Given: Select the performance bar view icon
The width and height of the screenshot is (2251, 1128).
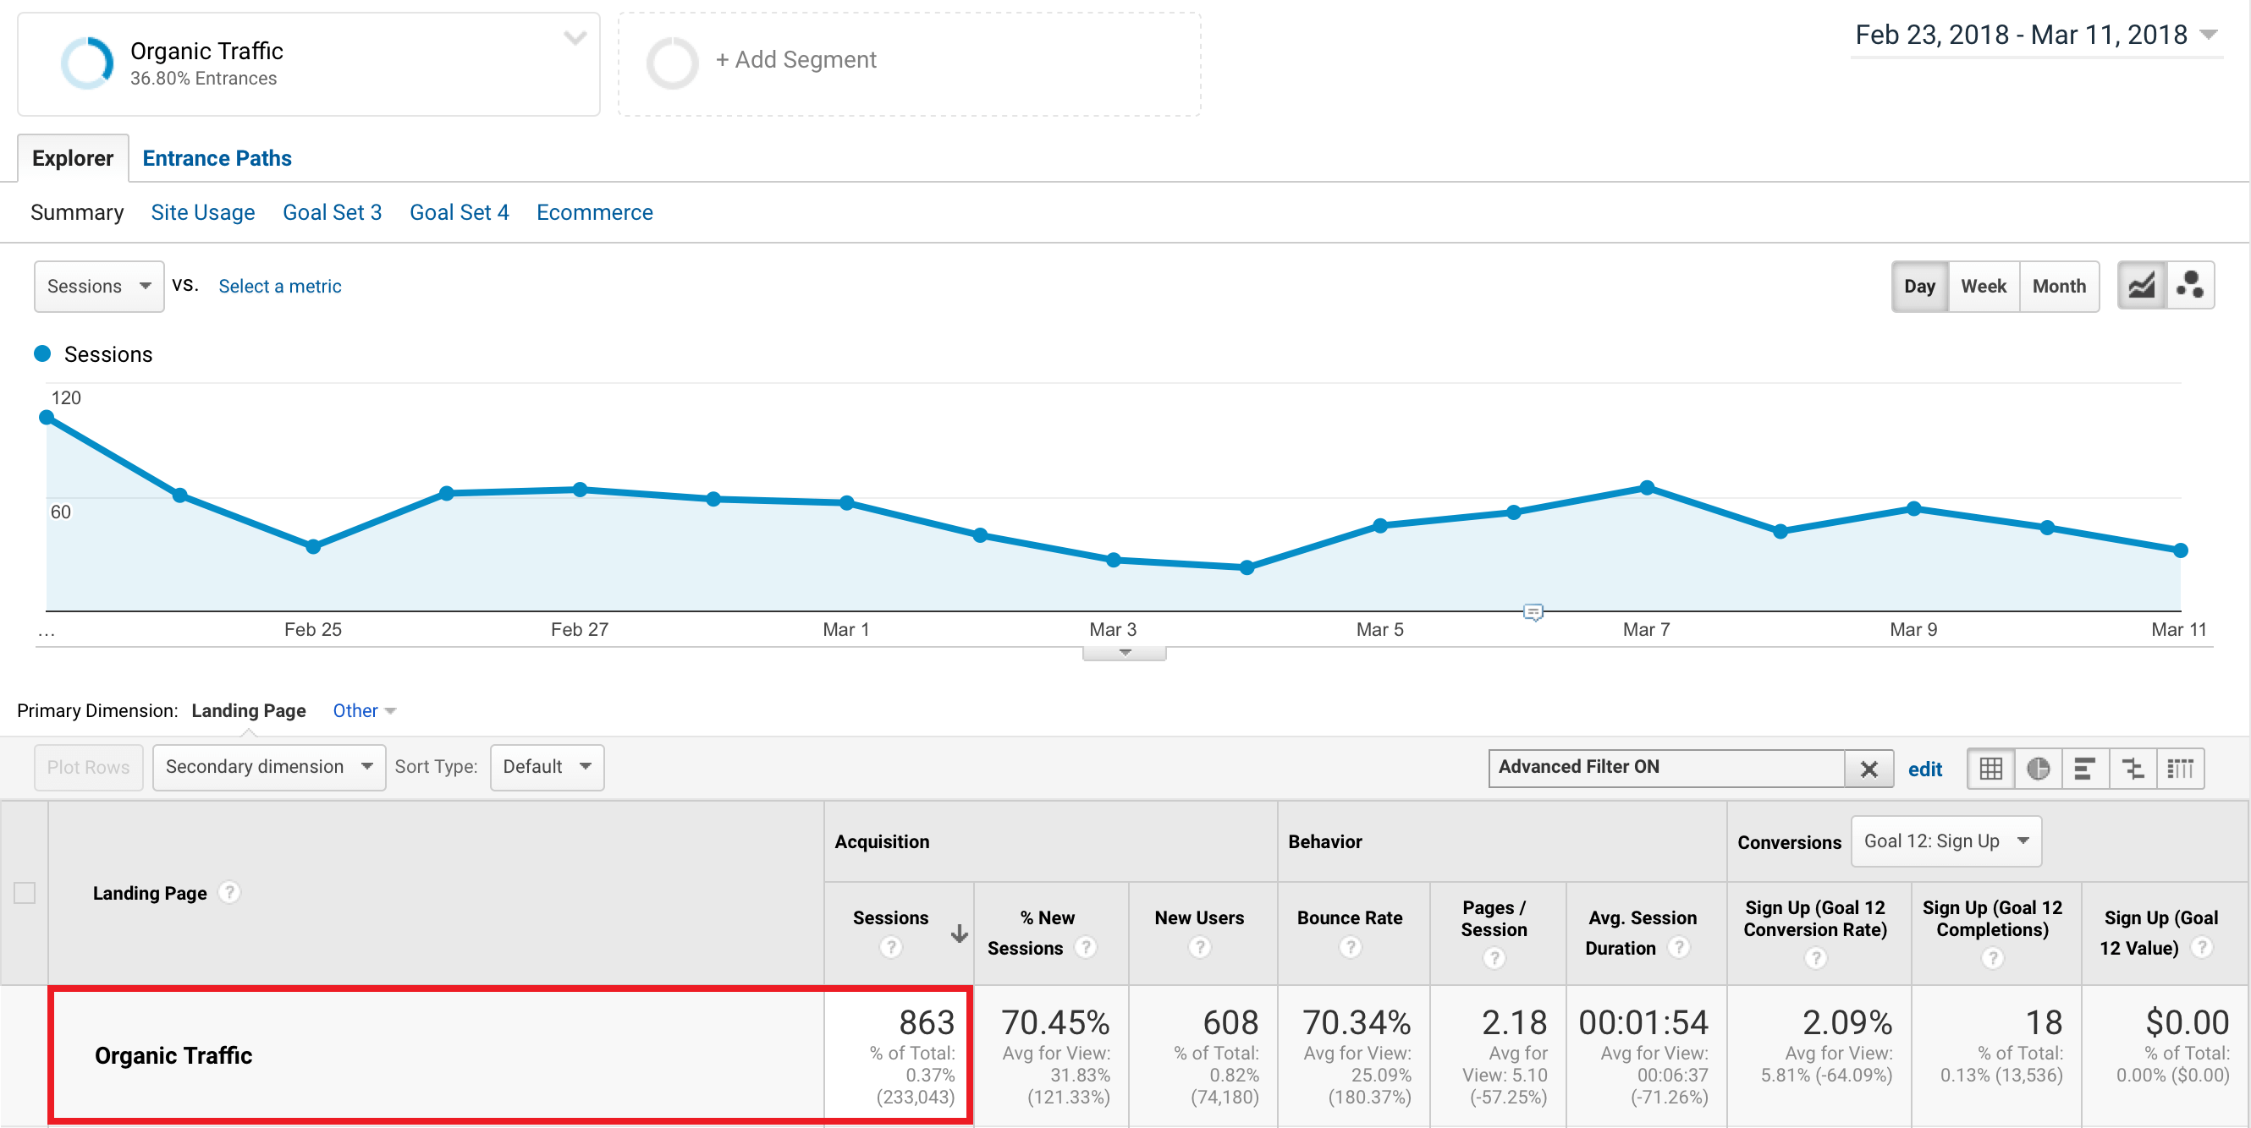Looking at the screenshot, I should point(2086,769).
